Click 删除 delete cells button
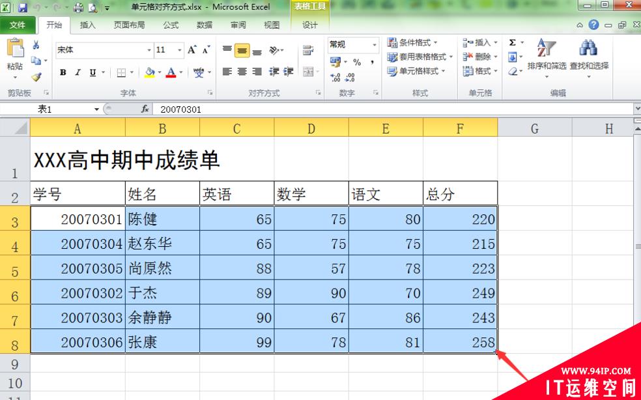The height and width of the screenshot is (400, 641). (480, 57)
